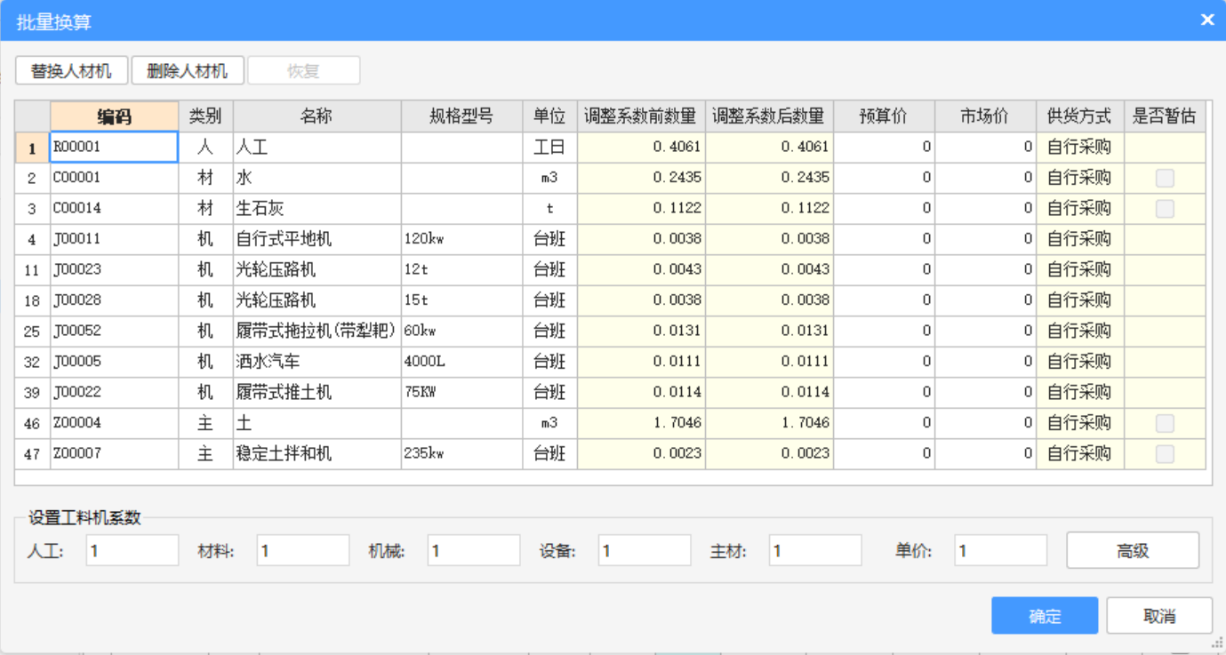Click the R00001 code cell
This screenshot has width=1226, height=655.
click(114, 148)
